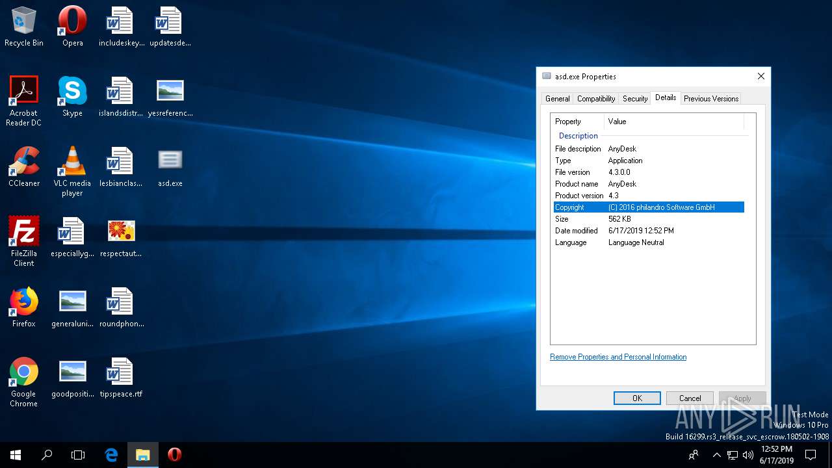Screen dimensions: 832x468
Task: Launch the VLC media player shortcut
Action: [x=72, y=171]
